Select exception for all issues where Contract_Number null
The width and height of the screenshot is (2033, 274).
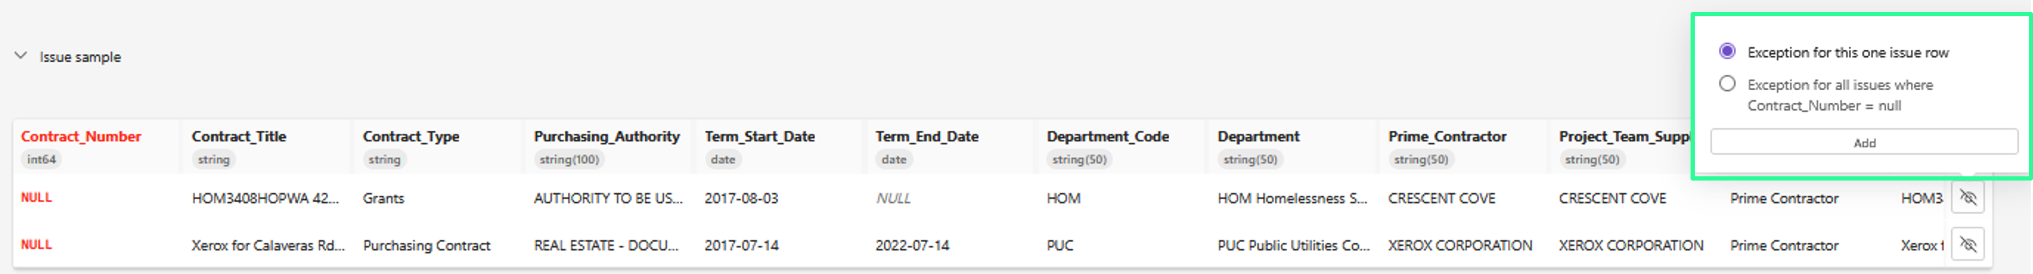[x=1727, y=84]
